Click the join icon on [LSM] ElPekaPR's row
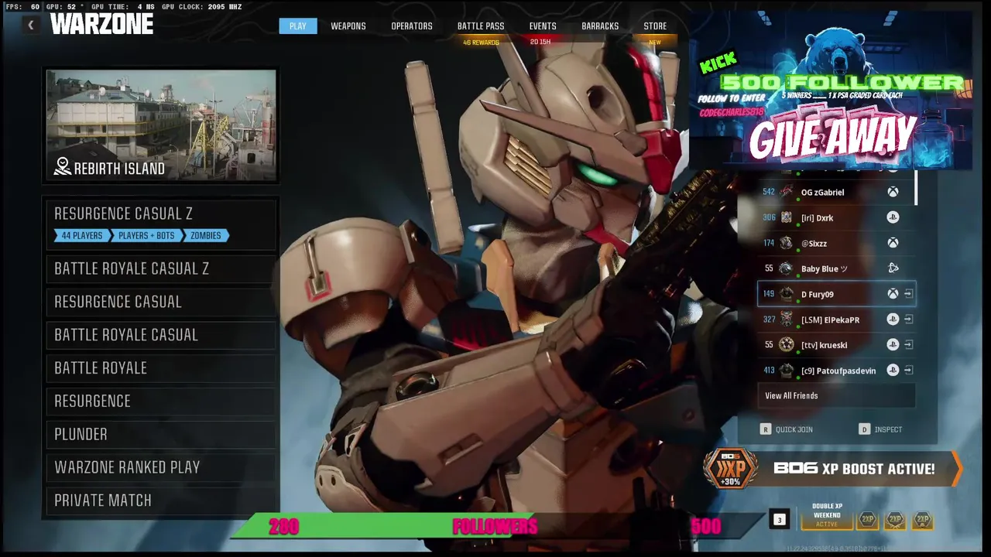The width and height of the screenshot is (991, 557). 908,320
